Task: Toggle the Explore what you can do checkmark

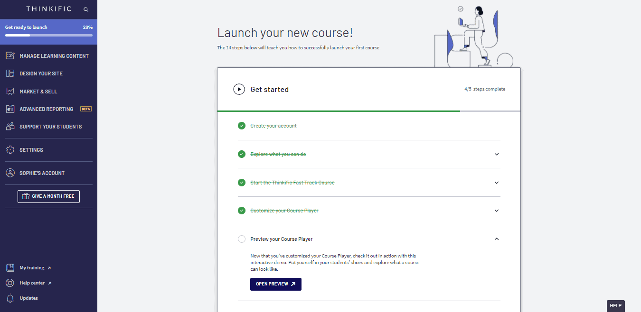Action: pyautogui.click(x=242, y=154)
